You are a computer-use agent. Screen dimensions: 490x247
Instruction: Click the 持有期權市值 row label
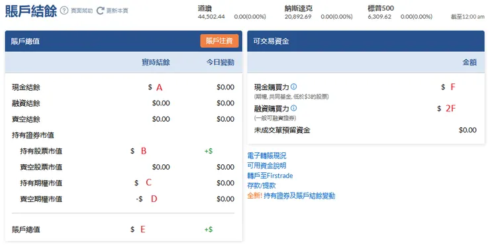pos(41,183)
